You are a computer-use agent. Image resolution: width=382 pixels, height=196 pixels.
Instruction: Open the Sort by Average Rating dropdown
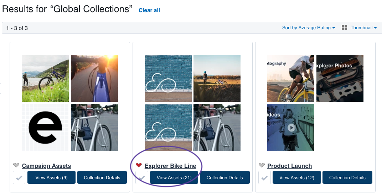[x=309, y=28]
